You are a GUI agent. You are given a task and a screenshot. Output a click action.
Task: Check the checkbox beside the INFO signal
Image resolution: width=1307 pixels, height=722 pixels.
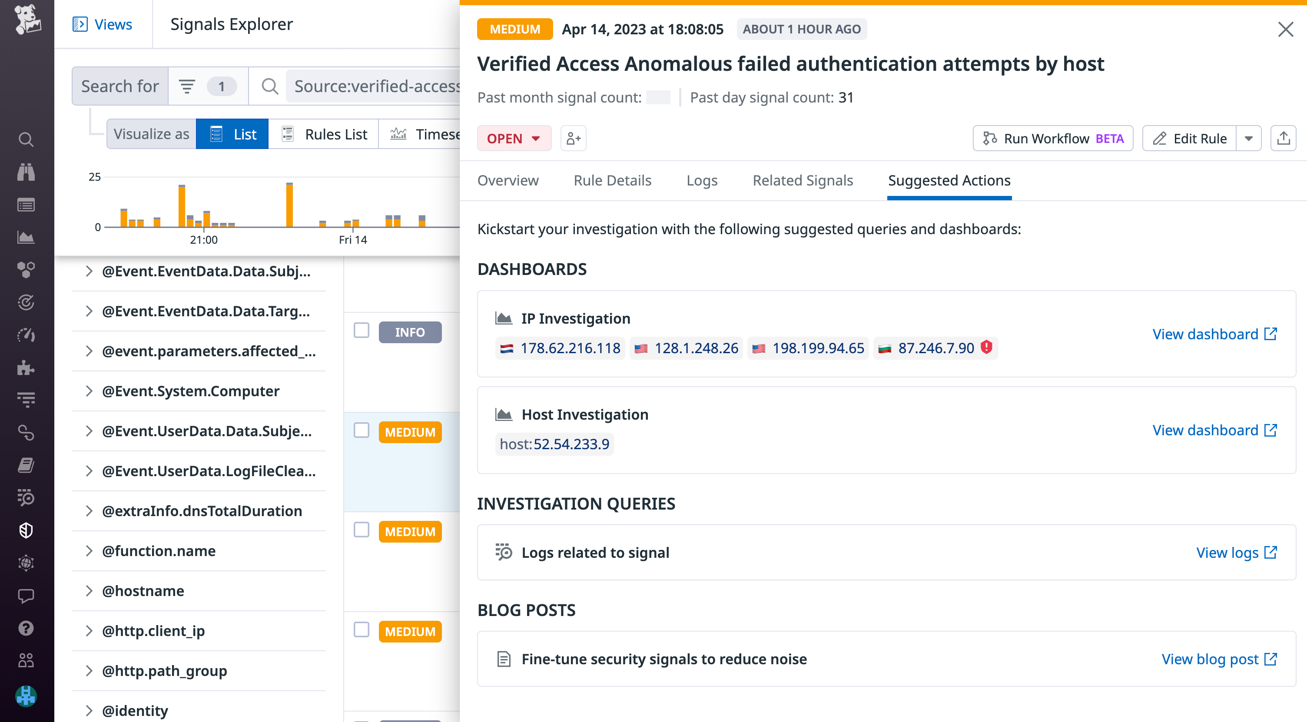(361, 331)
